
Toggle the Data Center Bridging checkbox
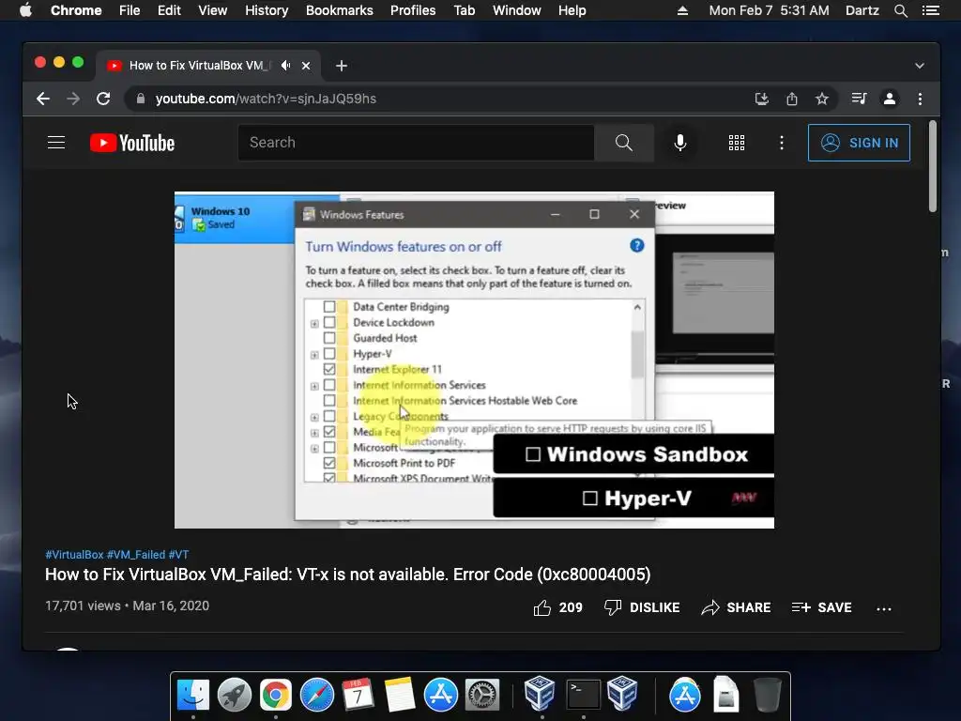[x=329, y=307]
